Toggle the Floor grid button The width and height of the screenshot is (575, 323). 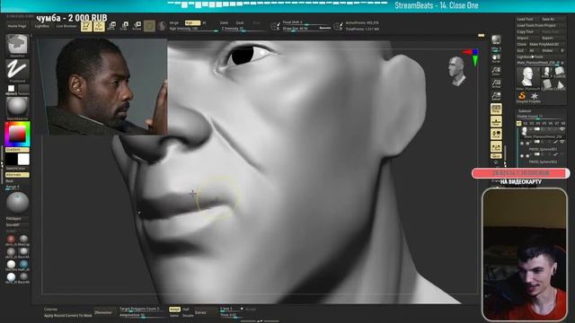(x=496, y=122)
